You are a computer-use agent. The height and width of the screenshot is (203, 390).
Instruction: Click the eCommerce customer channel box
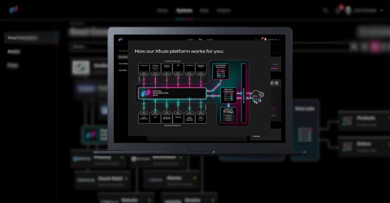pos(144,67)
